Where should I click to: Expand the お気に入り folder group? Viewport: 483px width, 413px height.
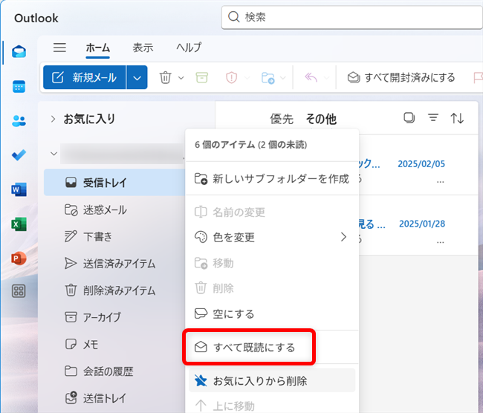[x=53, y=119]
